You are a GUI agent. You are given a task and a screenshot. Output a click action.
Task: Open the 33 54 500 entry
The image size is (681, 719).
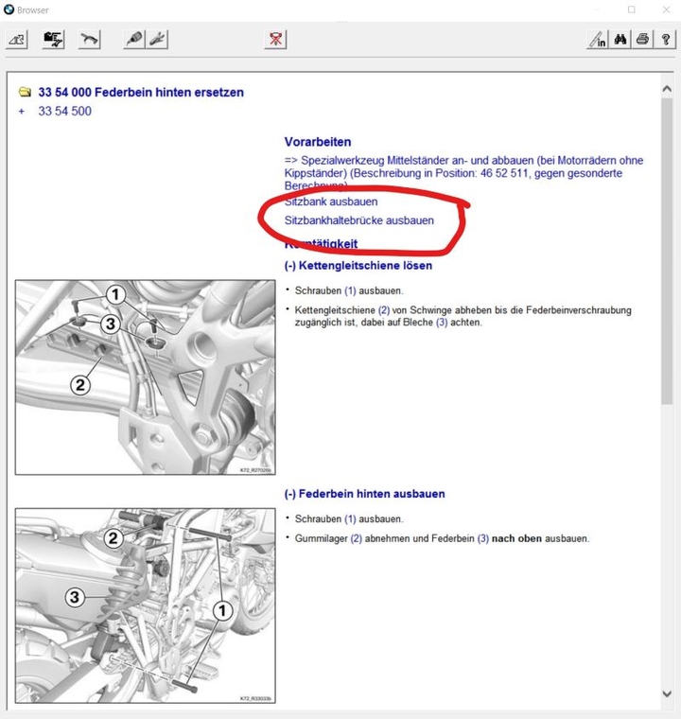coord(64,111)
